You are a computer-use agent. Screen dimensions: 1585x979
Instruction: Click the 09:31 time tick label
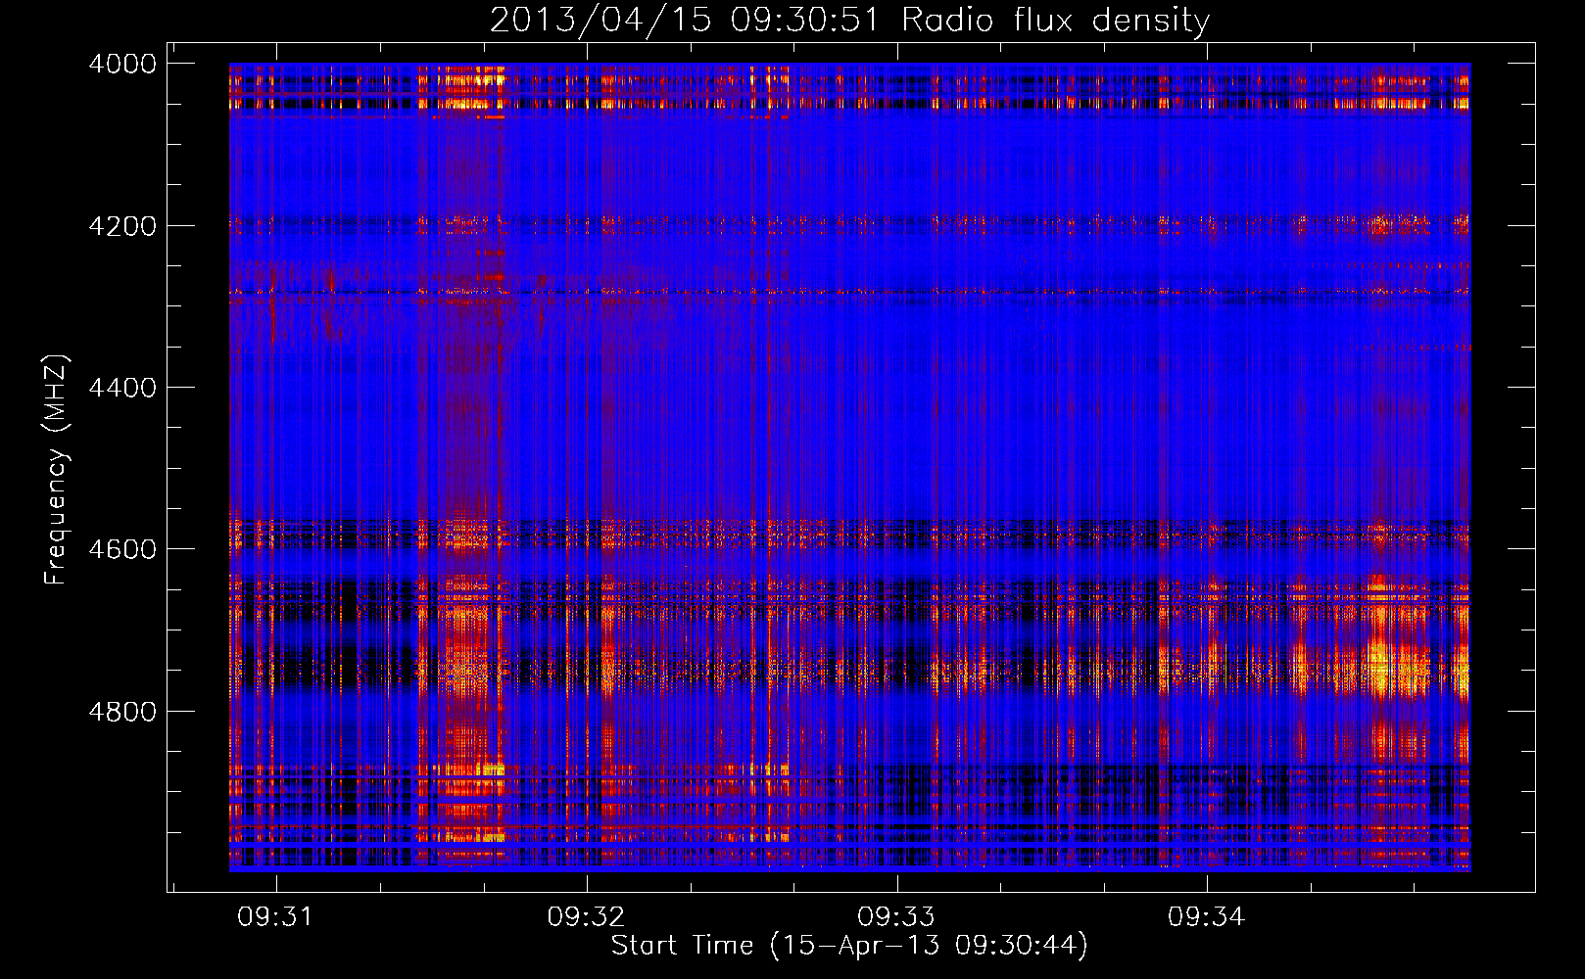pos(275,916)
